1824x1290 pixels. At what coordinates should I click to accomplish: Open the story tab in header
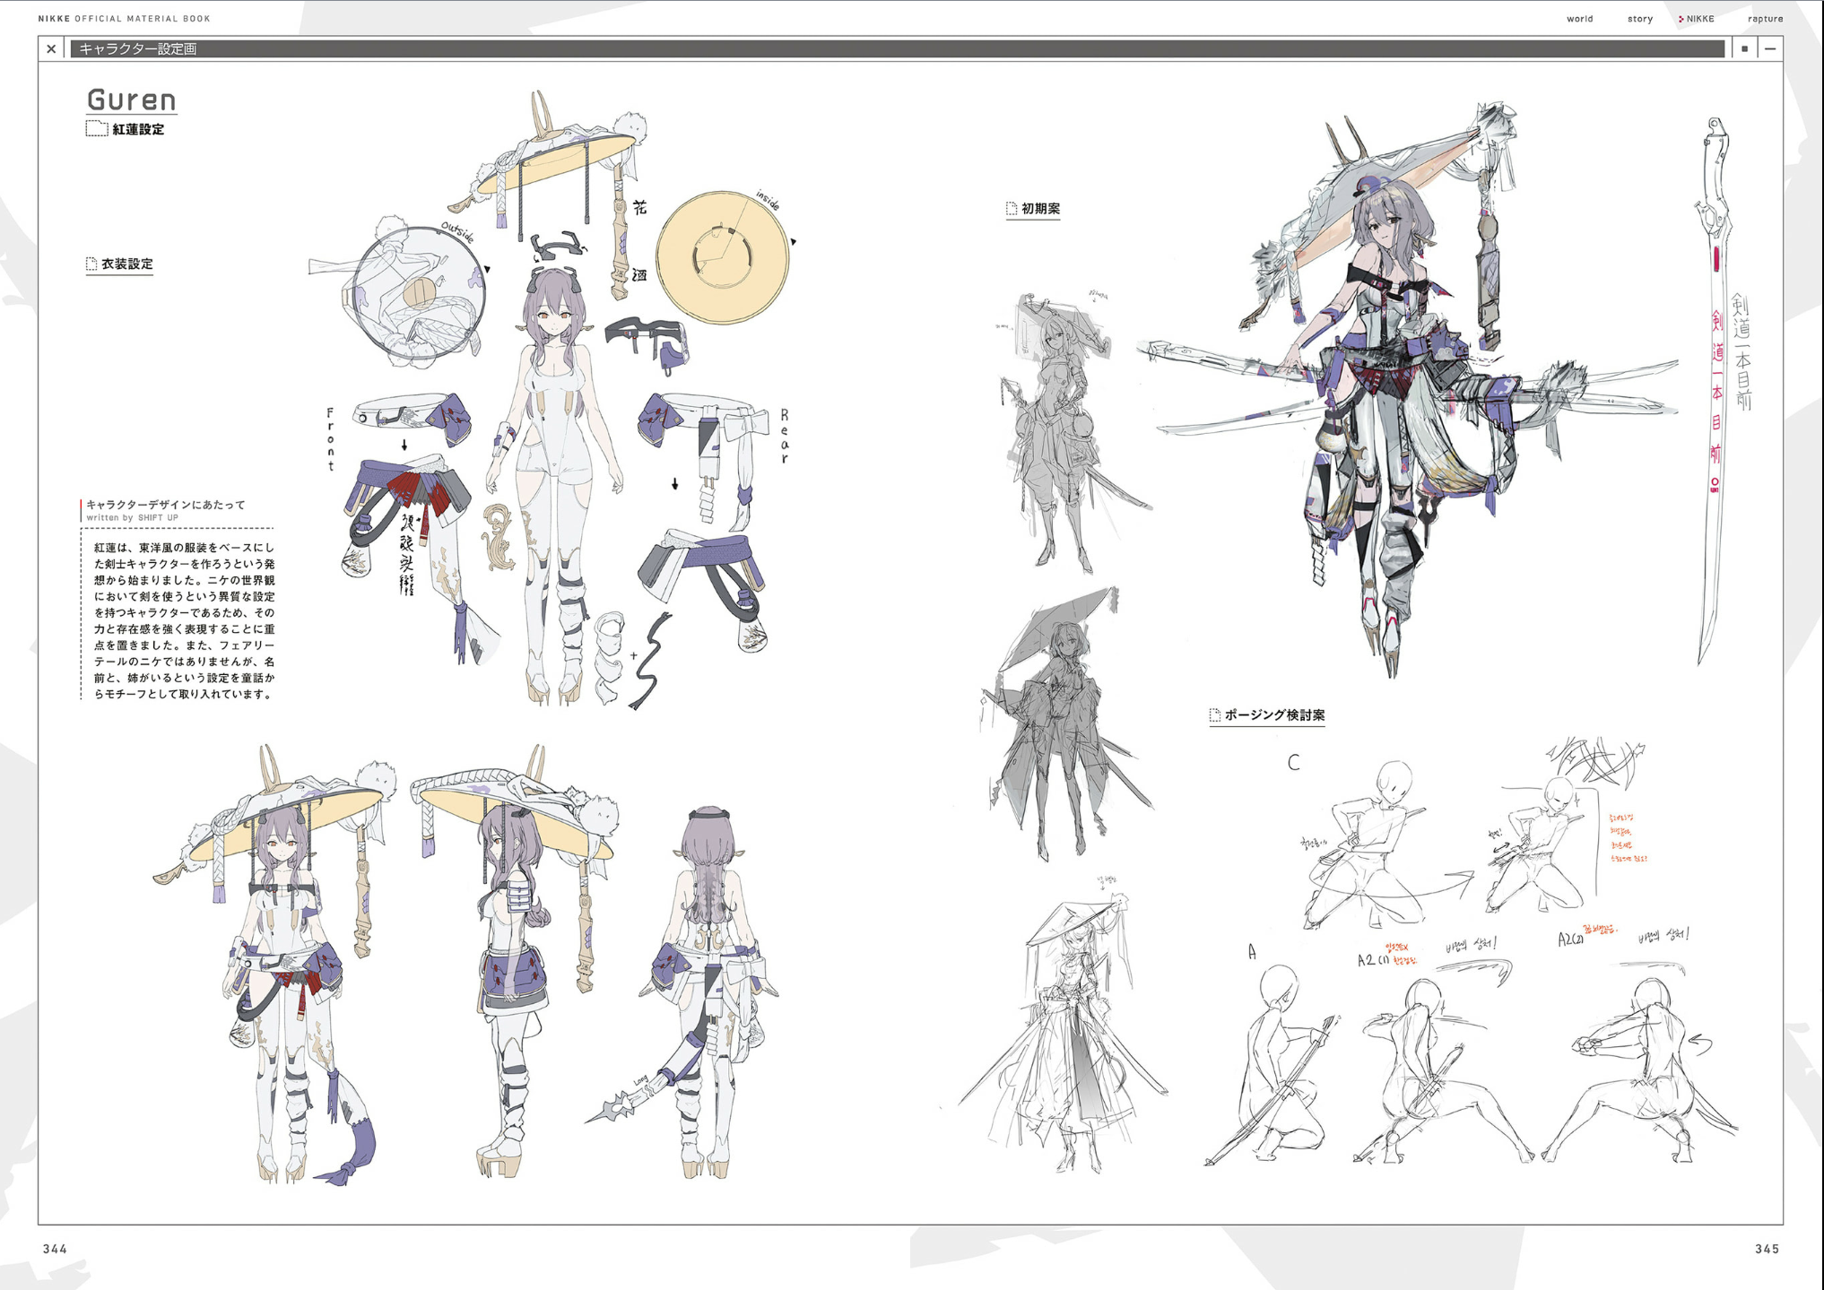(x=1639, y=19)
